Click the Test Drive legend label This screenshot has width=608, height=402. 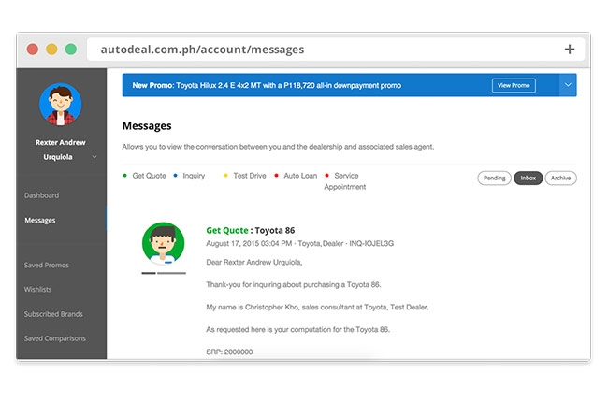click(250, 176)
